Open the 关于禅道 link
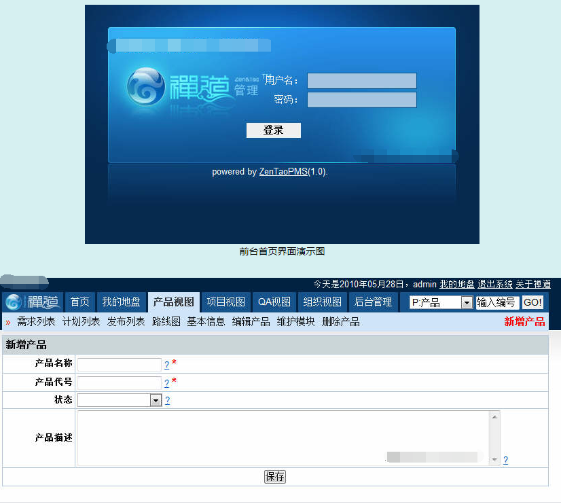 [533, 285]
